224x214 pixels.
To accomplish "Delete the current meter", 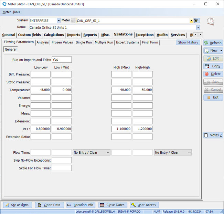I will pyautogui.click(x=213, y=74).
